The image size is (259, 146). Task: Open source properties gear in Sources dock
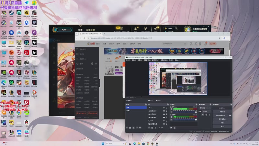coord(155,128)
